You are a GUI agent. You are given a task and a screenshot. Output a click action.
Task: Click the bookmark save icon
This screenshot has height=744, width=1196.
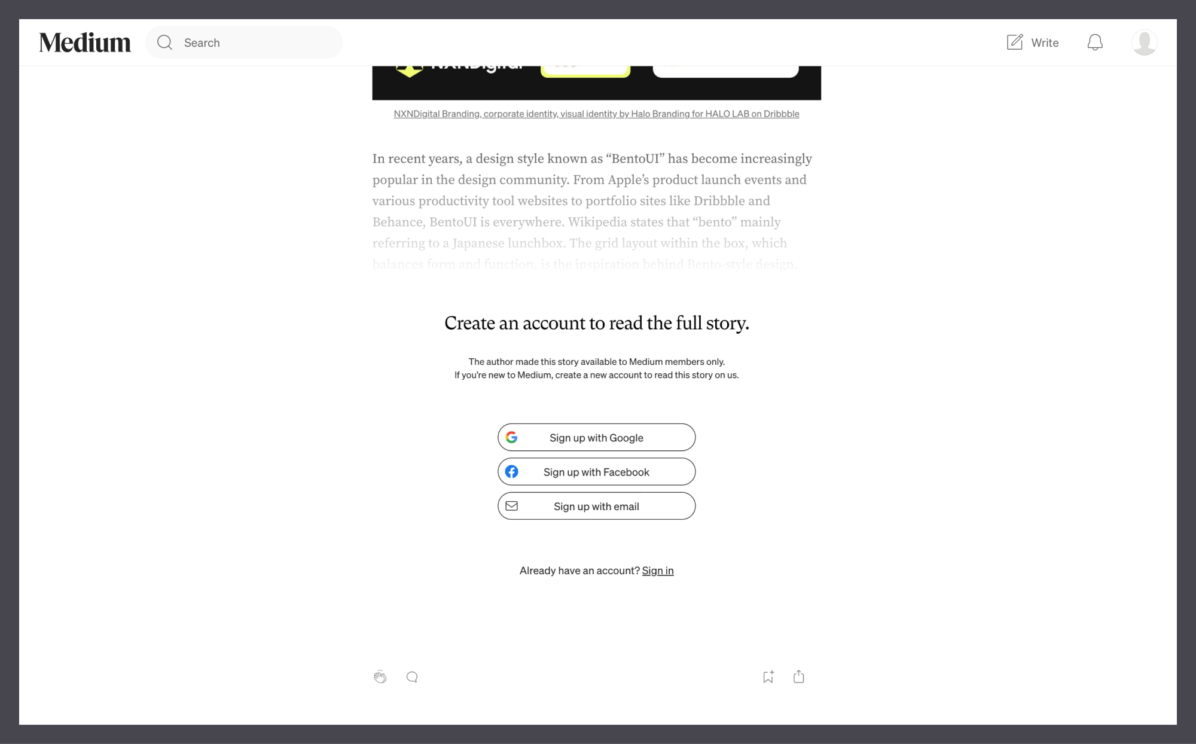(x=768, y=676)
